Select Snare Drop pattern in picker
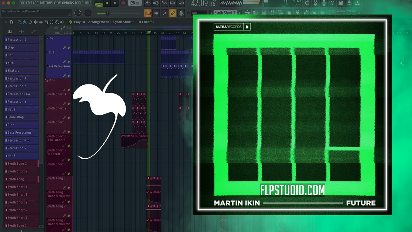 21,117
